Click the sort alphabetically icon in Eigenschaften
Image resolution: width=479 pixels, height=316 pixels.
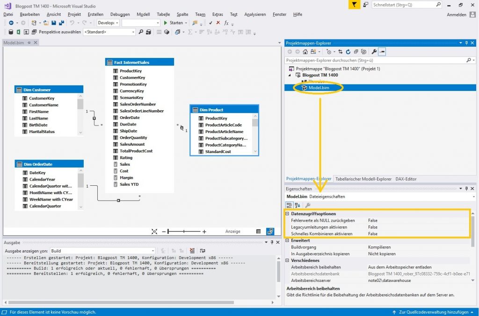coord(298,204)
